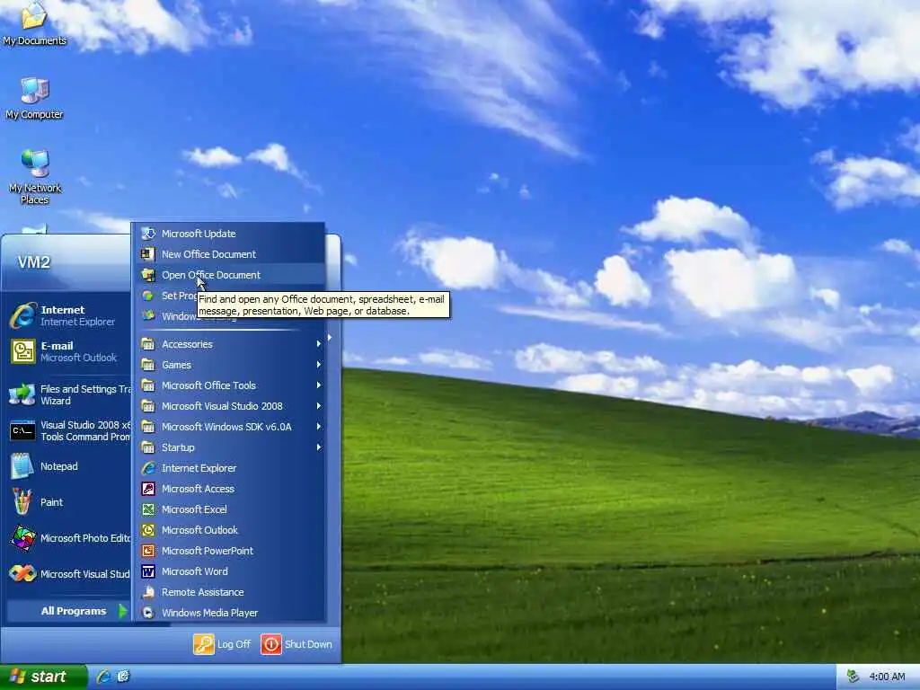Click the Internet Explorer icon in All Programs
Image resolution: width=920 pixels, height=690 pixels.
tap(148, 468)
